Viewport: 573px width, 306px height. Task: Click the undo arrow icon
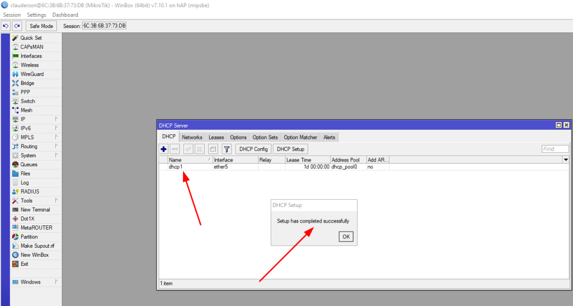point(6,26)
